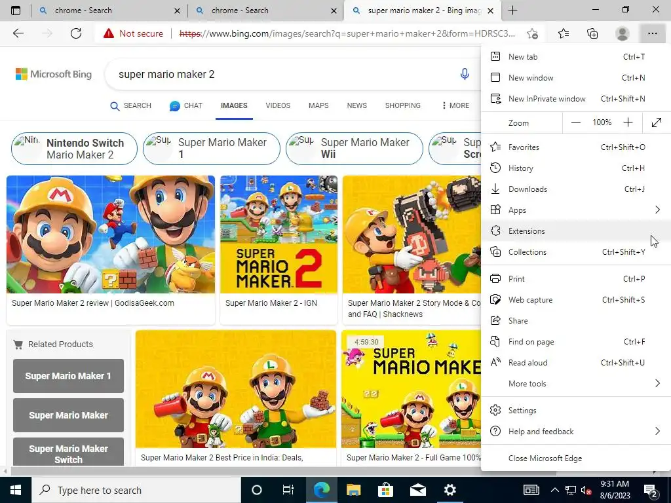Open the Favorites toolbar icon
This screenshot has height=503, width=671.
pos(564,33)
